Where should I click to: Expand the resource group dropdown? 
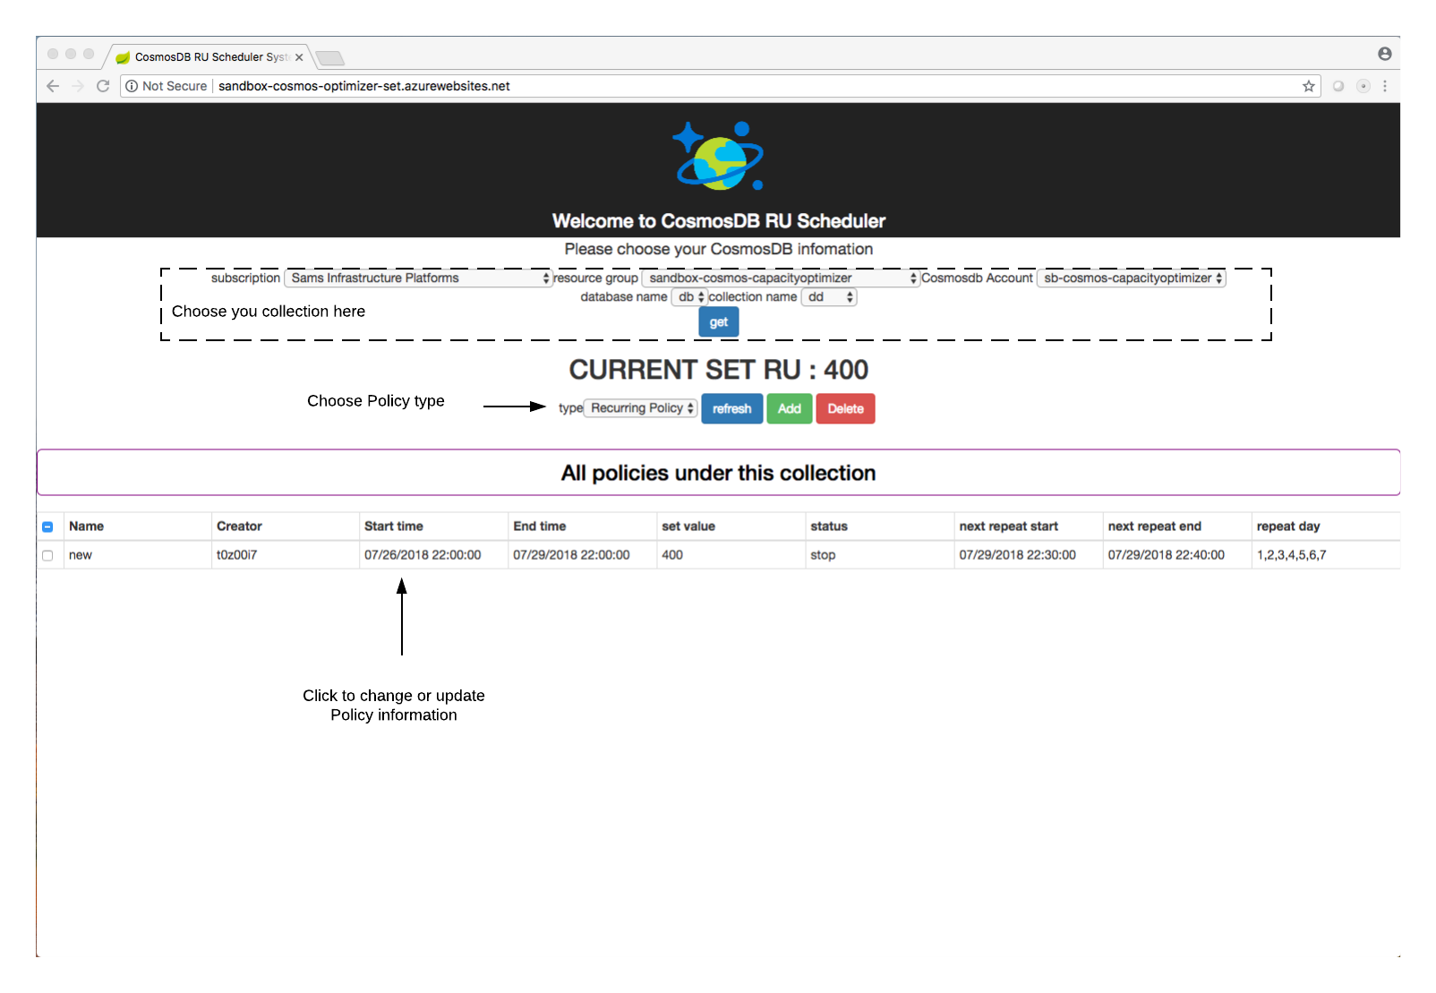(780, 278)
